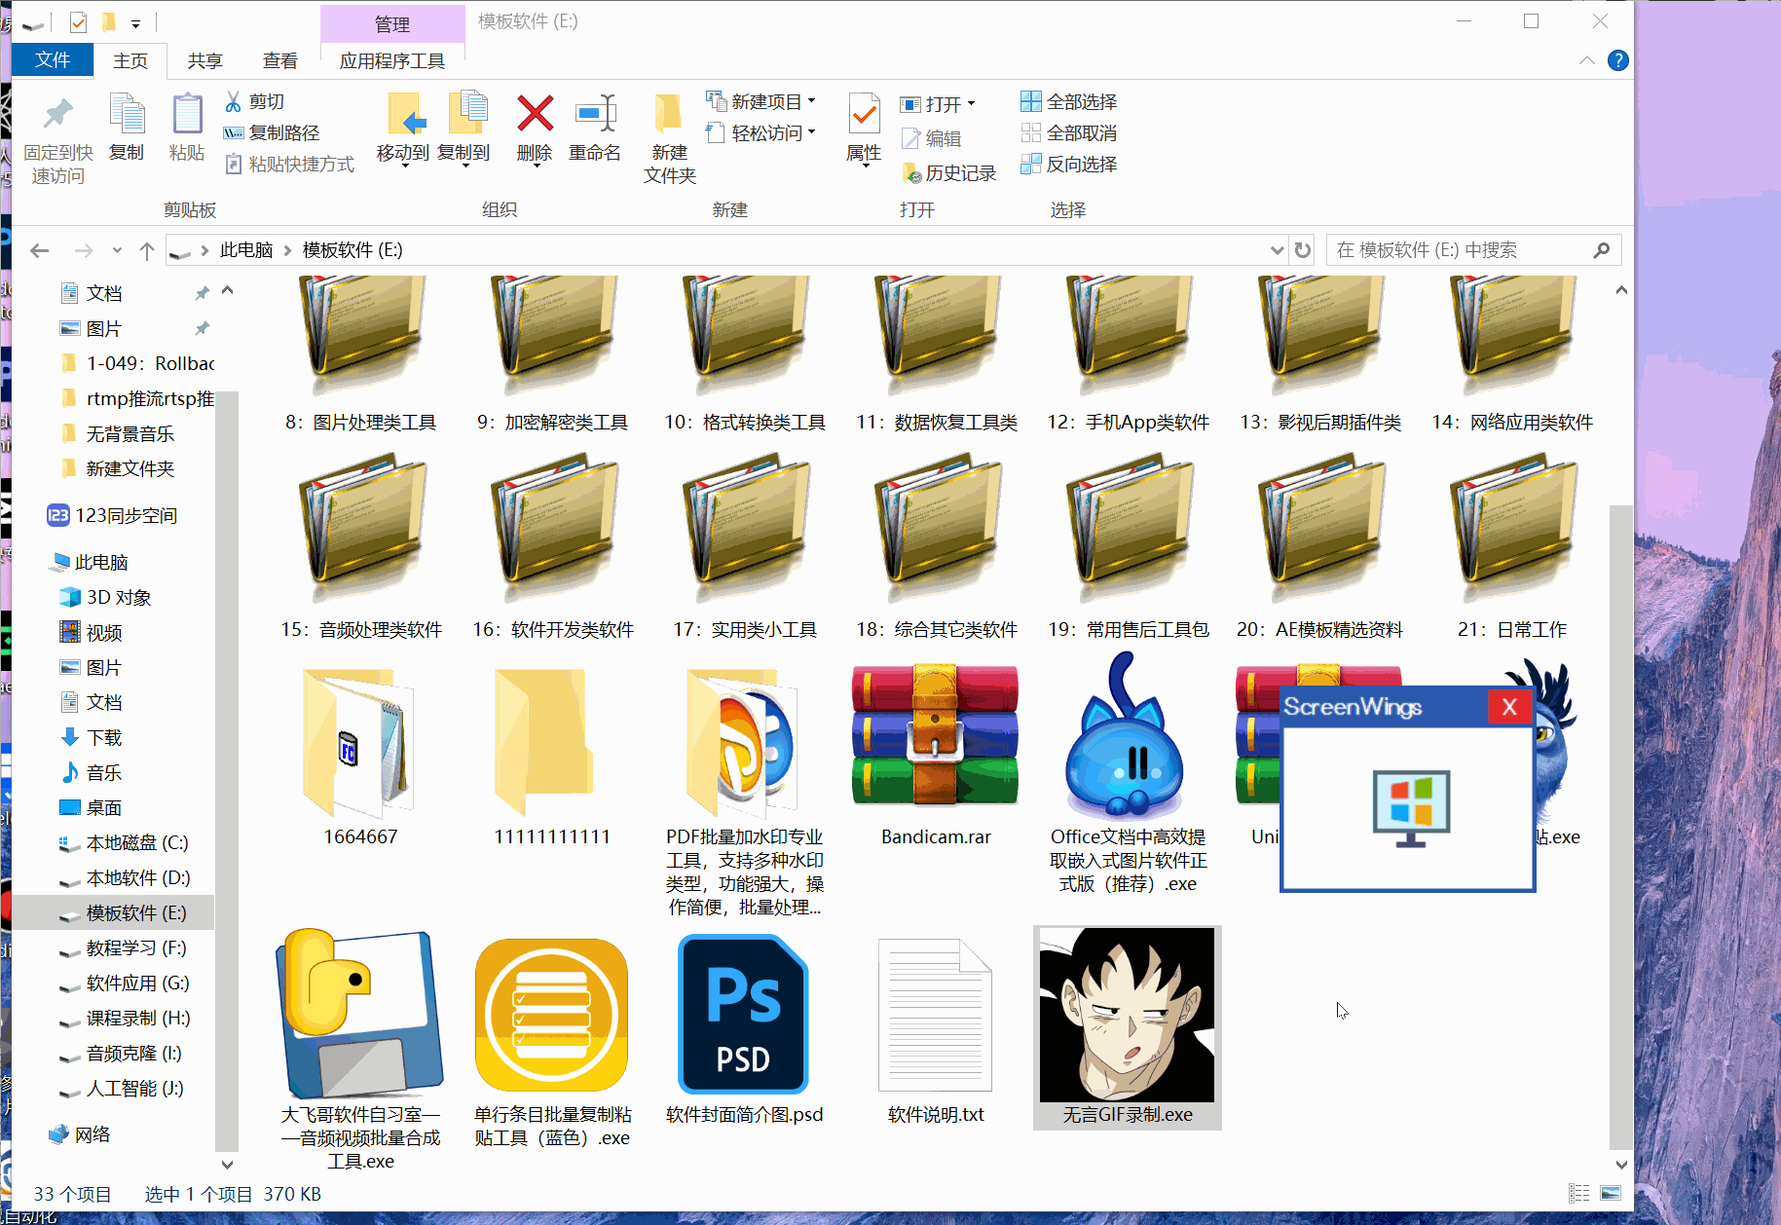Close the ScreenWings window
The image size is (1781, 1225).
(1508, 707)
